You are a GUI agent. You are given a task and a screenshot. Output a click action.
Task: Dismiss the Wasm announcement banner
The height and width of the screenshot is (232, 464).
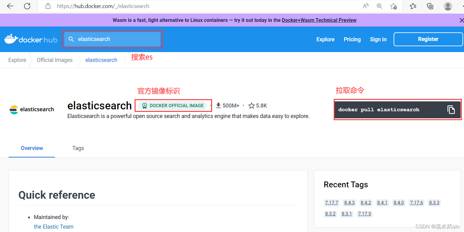(462, 20)
